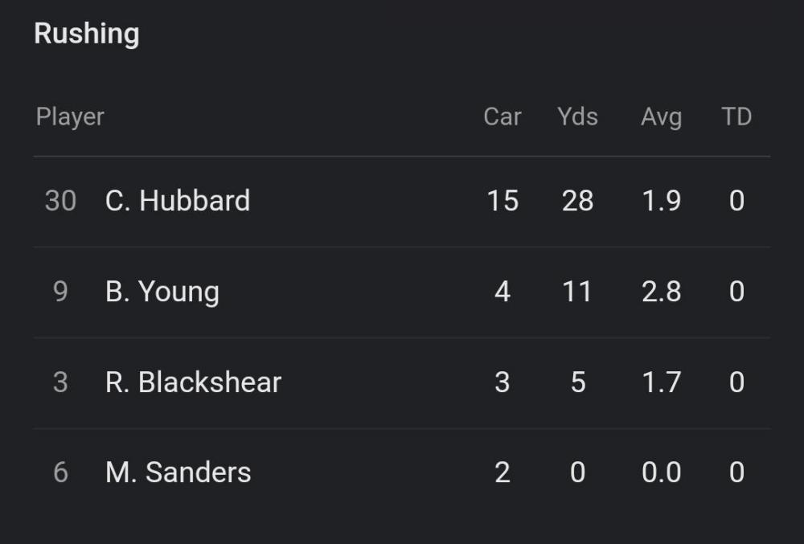Click jersey number 9 beside Young

(60, 291)
